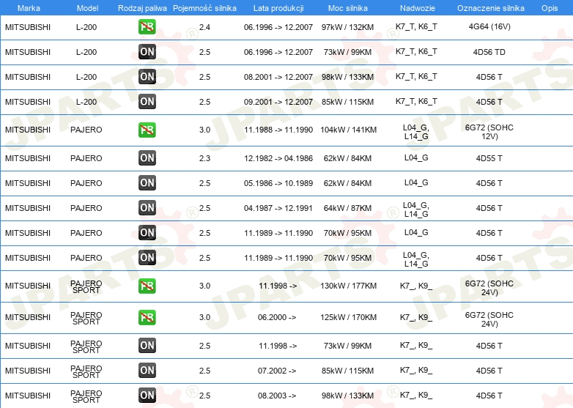This screenshot has height=408, width=573.
Task: Select the engine capacity cell 2.4
Action: [204, 27]
